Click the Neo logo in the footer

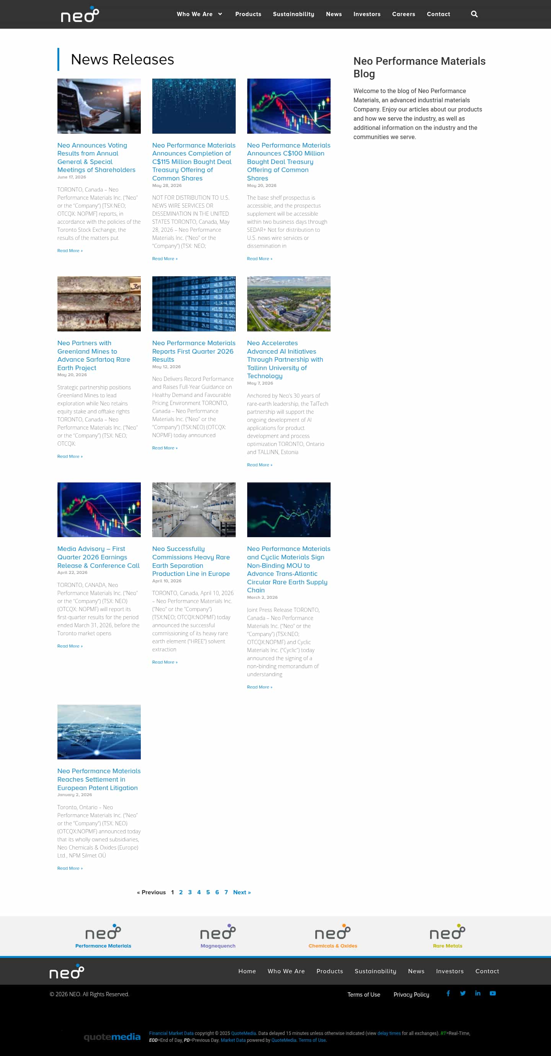pyautogui.click(x=67, y=972)
